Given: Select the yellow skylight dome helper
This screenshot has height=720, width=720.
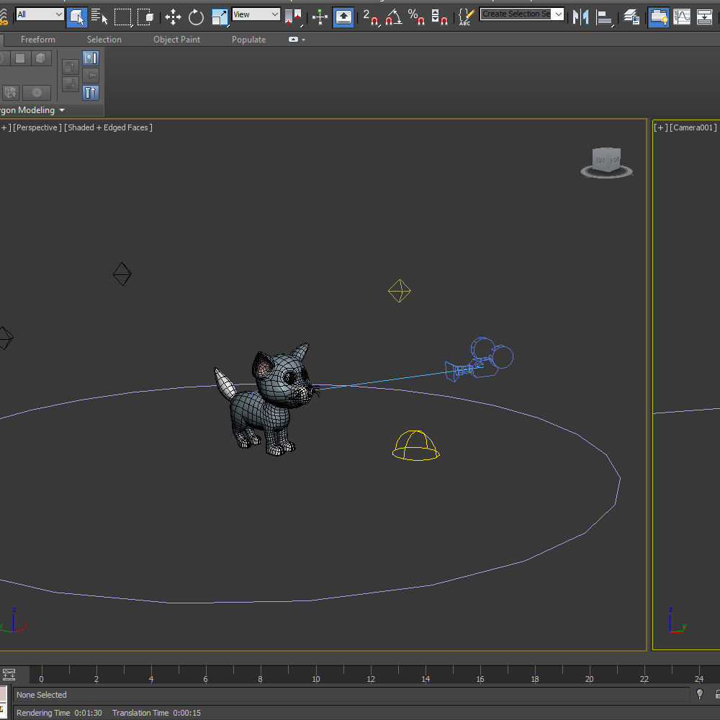Looking at the screenshot, I should 416,446.
